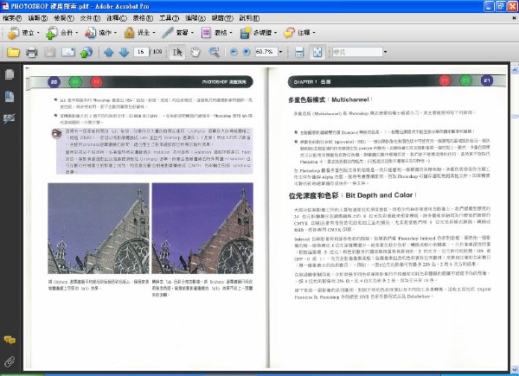Image resolution: width=519 pixels, height=376 pixels.
Task: Restore down the Acrobat window
Action: [501, 6]
